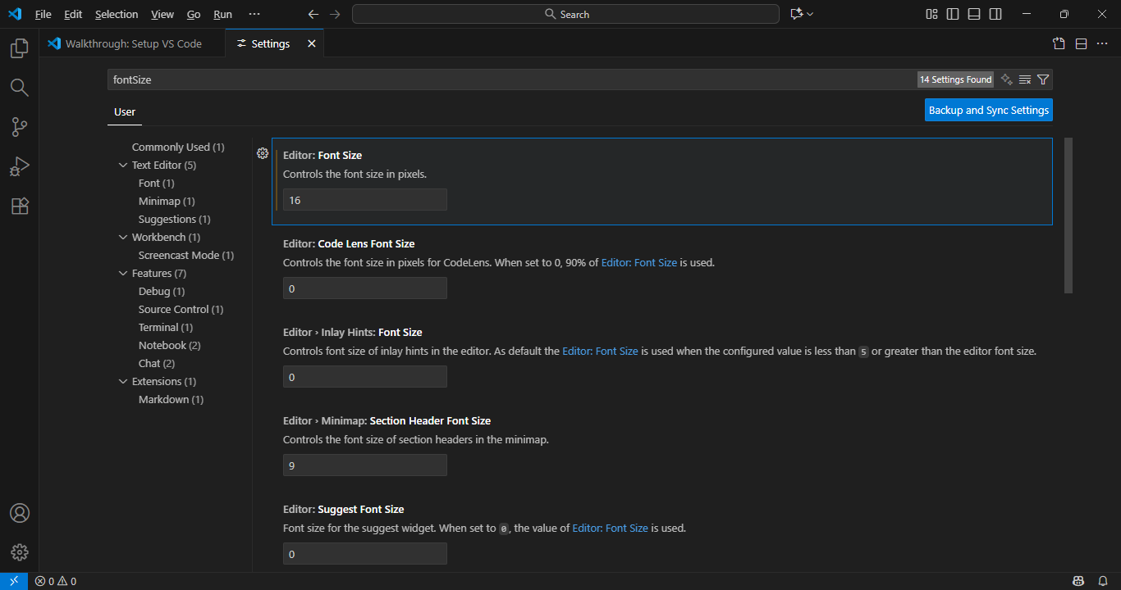Clear the settings search input icon
This screenshot has width=1121, height=590.
(1025, 79)
